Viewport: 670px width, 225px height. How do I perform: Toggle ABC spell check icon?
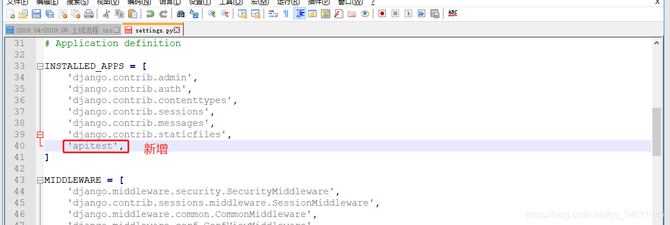click(x=453, y=14)
